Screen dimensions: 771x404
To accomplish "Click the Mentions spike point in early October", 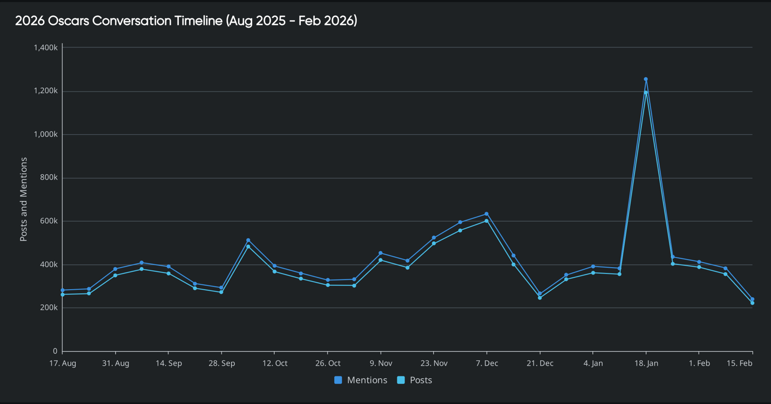I will (248, 240).
